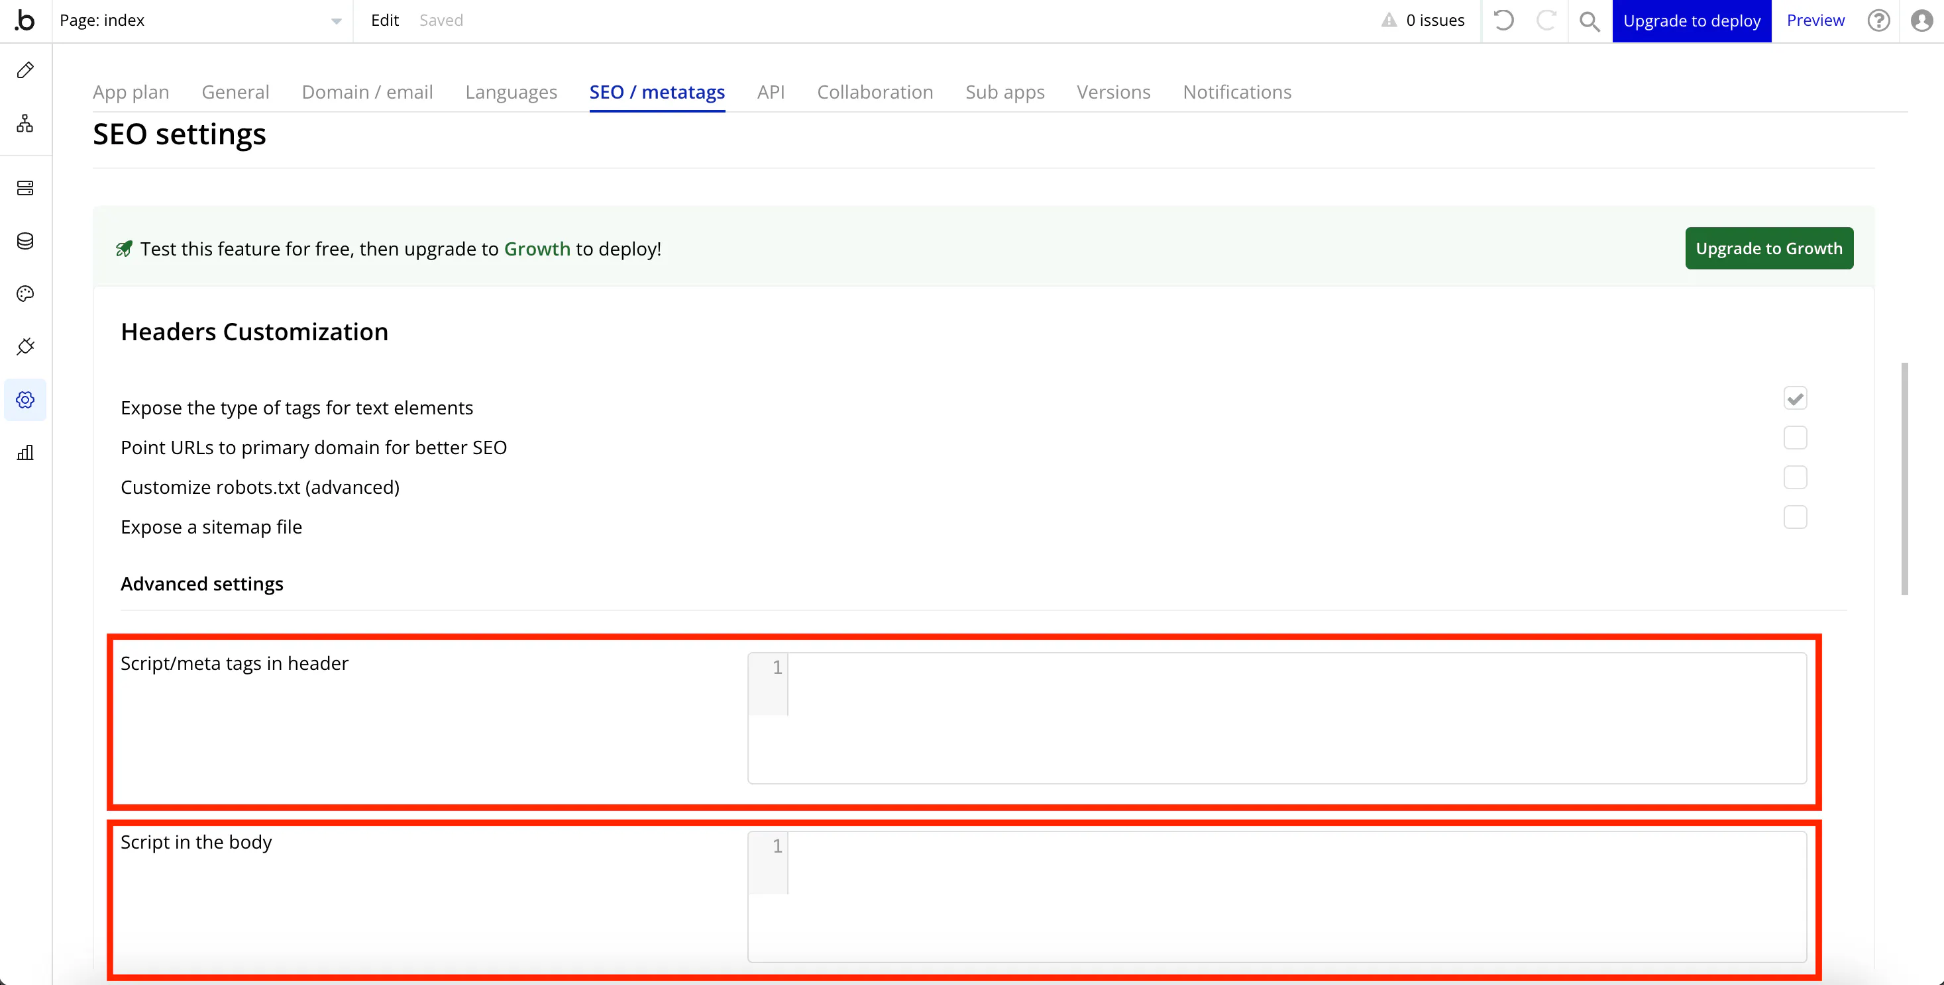
Task: Enable Customize robots.txt (advanced) checkbox
Action: (x=1796, y=477)
